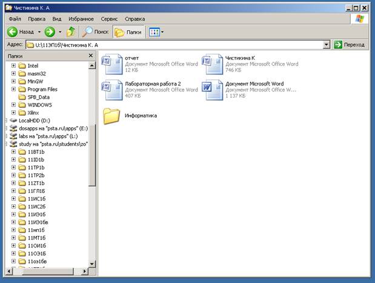Click the address path input field
375x283 pixels.
click(176, 45)
